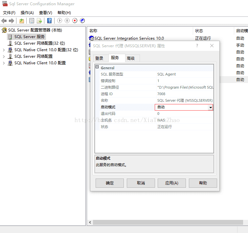Click the Up one level folder icon
248x233 pixels.
click(x=22, y=21)
